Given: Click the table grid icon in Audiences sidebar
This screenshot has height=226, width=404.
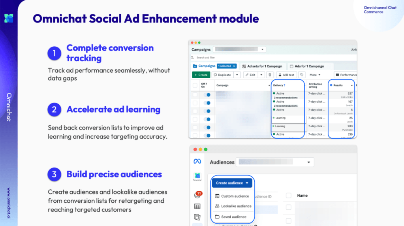Looking at the screenshot, I should click(197, 206).
